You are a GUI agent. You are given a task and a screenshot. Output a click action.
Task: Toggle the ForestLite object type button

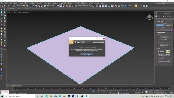pyautogui.click(x=160, y=25)
